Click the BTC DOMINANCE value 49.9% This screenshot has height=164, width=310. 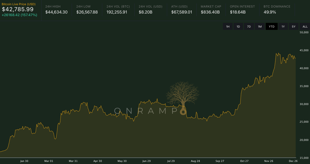click(270, 12)
